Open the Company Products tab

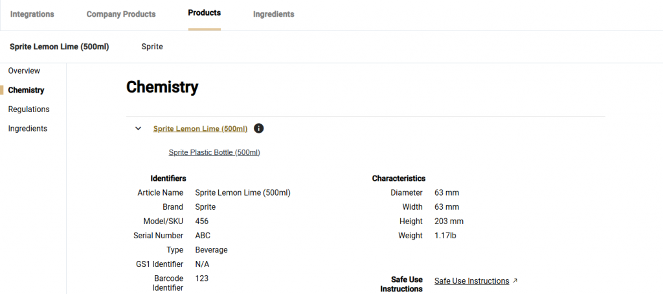pos(121,14)
